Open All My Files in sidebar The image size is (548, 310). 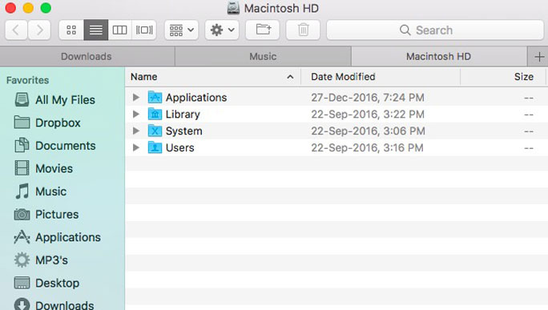(x=54, y=100)
